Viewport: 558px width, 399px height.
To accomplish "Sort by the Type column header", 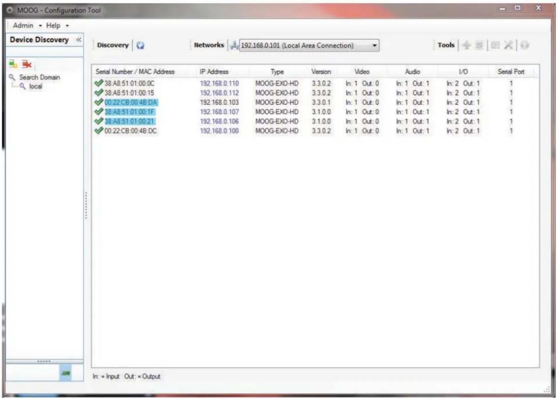I will click(277, 72).
